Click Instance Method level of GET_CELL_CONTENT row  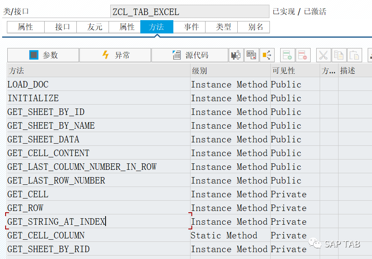(x=230, y=153)
